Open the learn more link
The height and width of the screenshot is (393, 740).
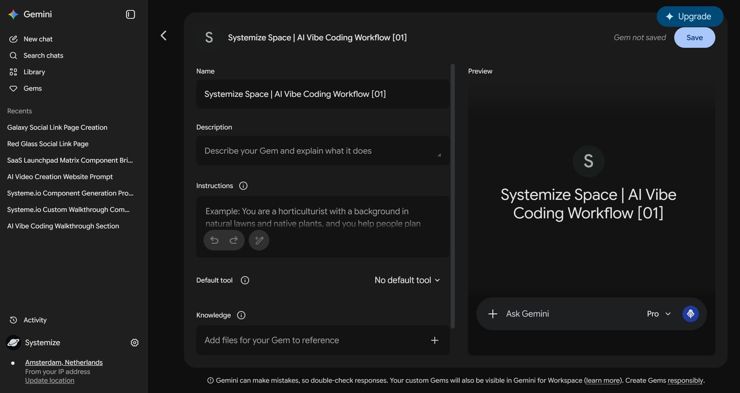click(x=603, y=381)
